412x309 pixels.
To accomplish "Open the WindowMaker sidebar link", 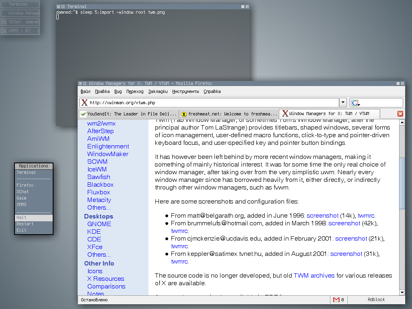I will tap(108, 154).
